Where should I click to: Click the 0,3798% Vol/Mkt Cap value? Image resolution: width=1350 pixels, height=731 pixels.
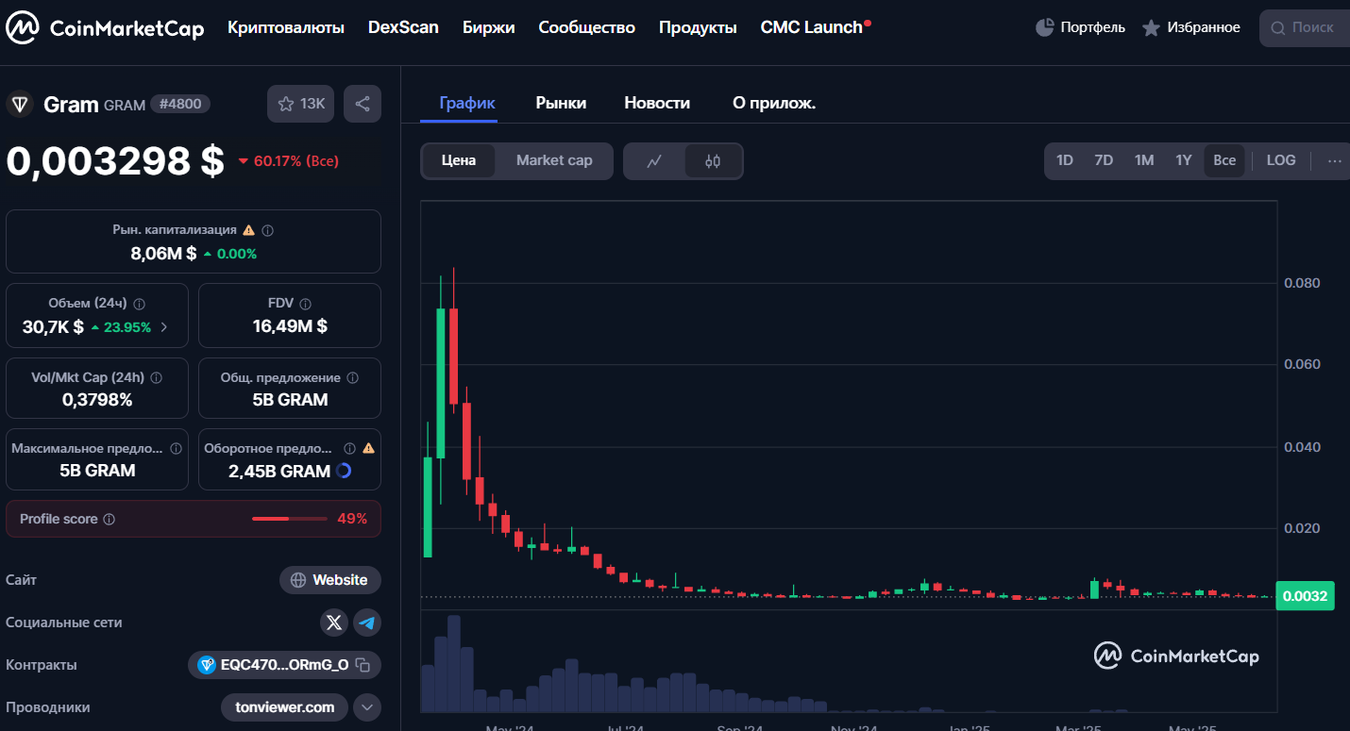(x=97, y=400)
